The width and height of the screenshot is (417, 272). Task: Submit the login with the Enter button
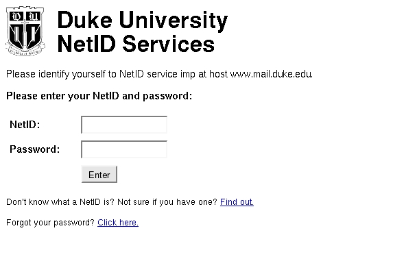point(99,175)
